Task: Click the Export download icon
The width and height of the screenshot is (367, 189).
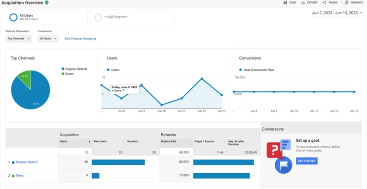Action: [x=303, y=2]
